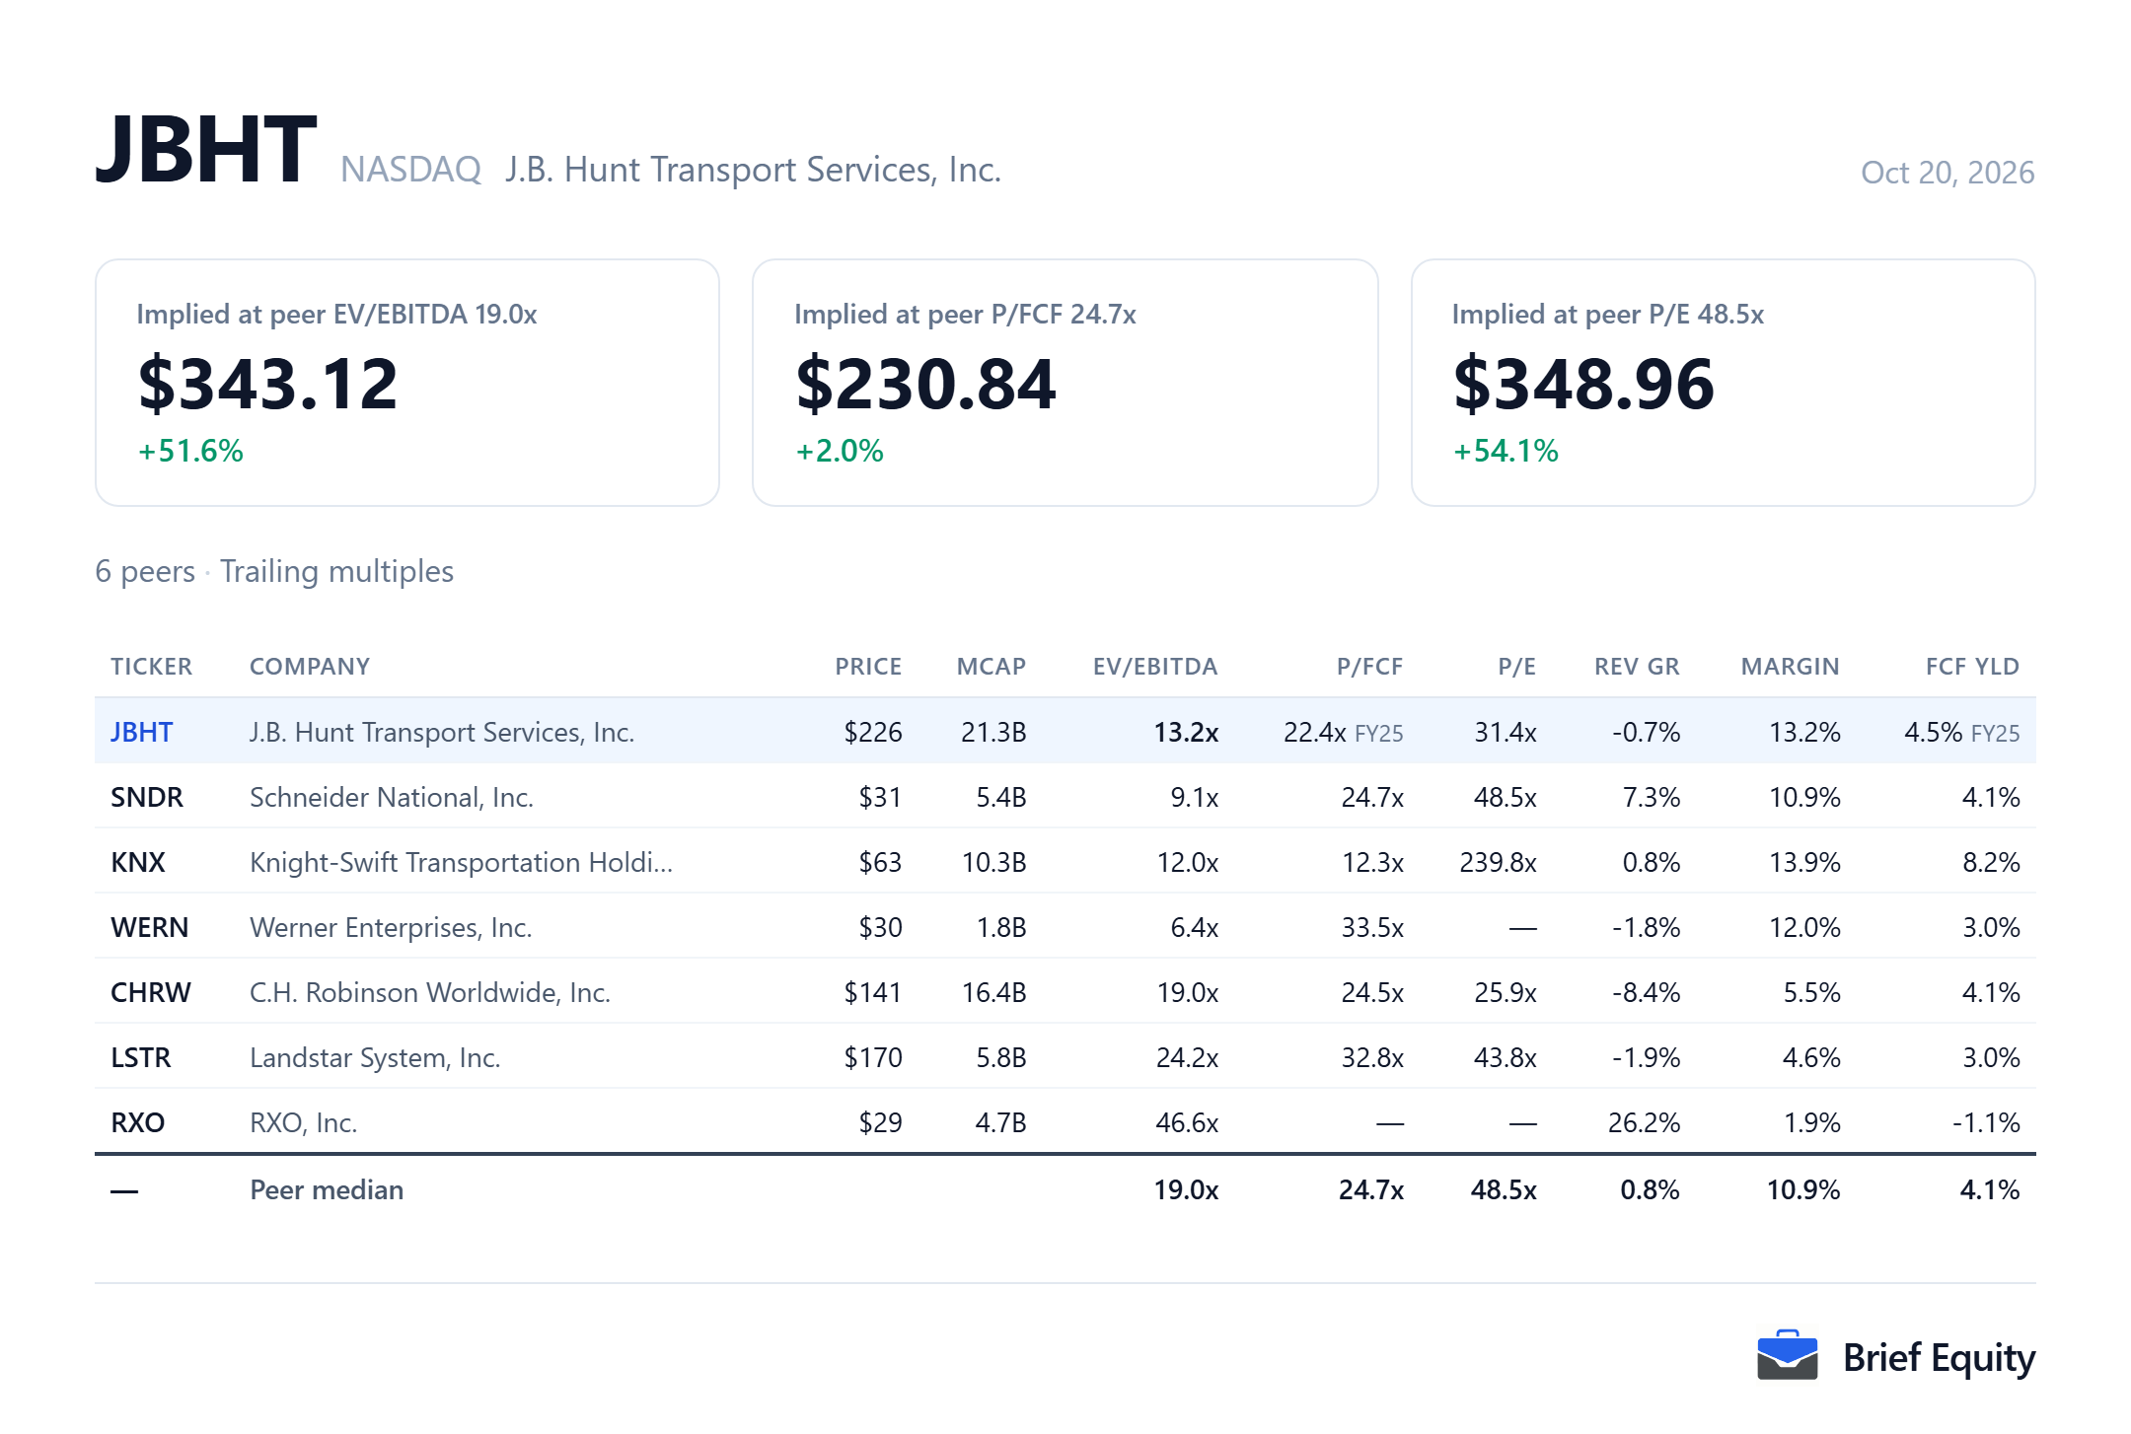Click C.H. Robinson Worldwide, Inc. name
This screenshot has width=2131, height=1434.
click(430, 992)
